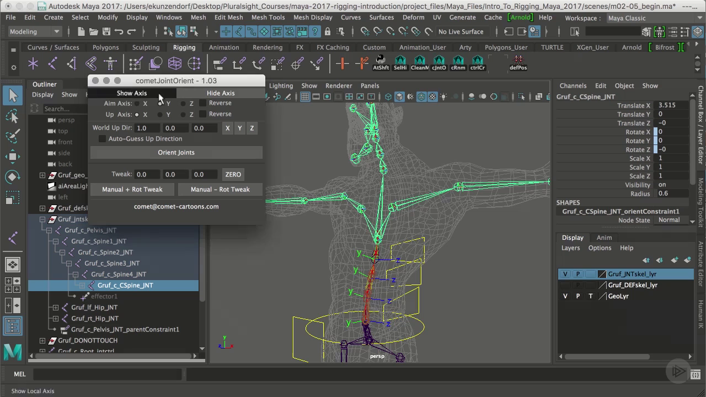Click the Redo arrow in toolbar
The width and height of the screenshot is (706, 397).
[132, 32]
